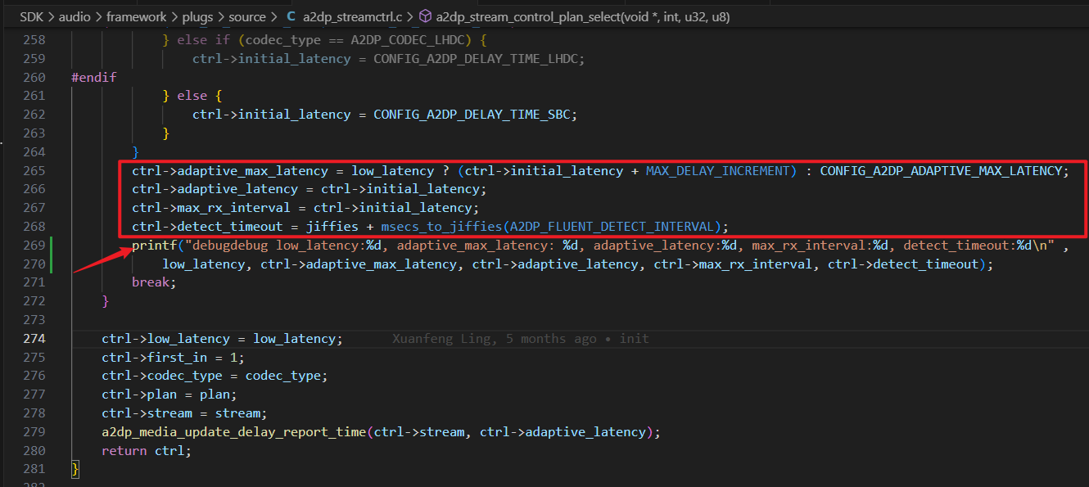Click the C file icon in breadcrumb
This screenshot has height=487, width=1089.
(291, 16)
